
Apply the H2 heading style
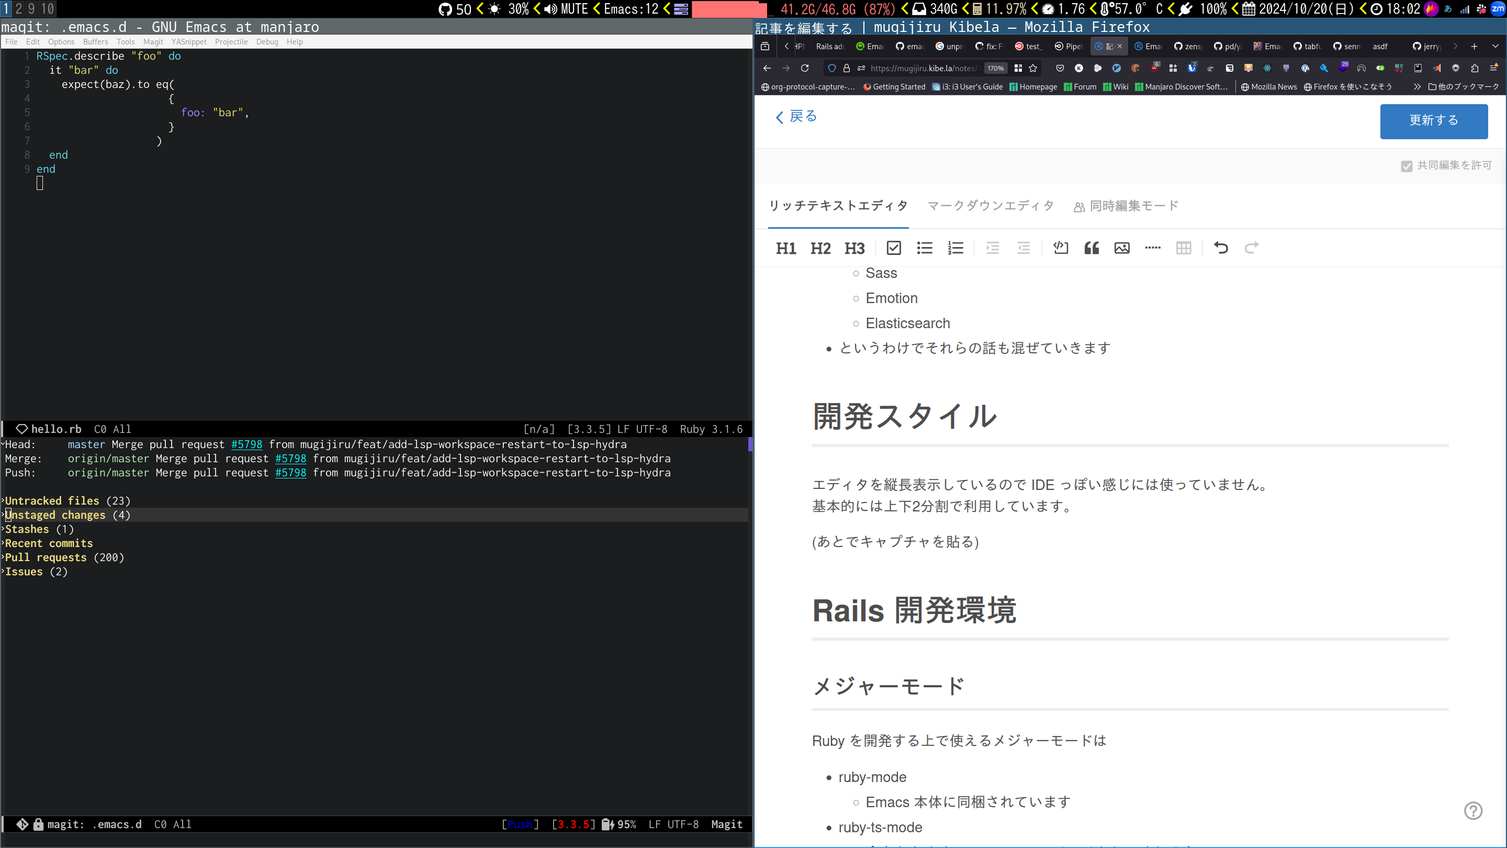coord(820,249)
